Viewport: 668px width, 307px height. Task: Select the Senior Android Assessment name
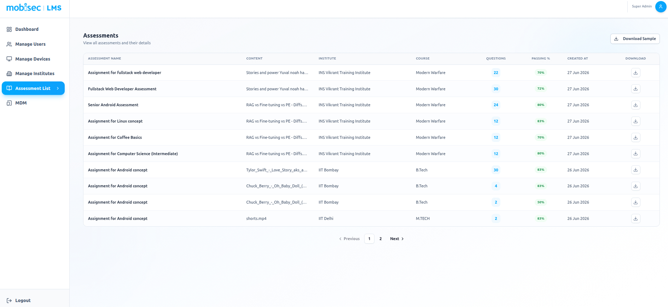tap(113, 105)
